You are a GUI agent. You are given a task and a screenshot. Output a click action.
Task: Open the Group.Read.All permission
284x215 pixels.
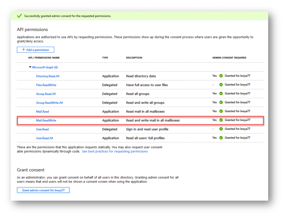tap(46, 94)
